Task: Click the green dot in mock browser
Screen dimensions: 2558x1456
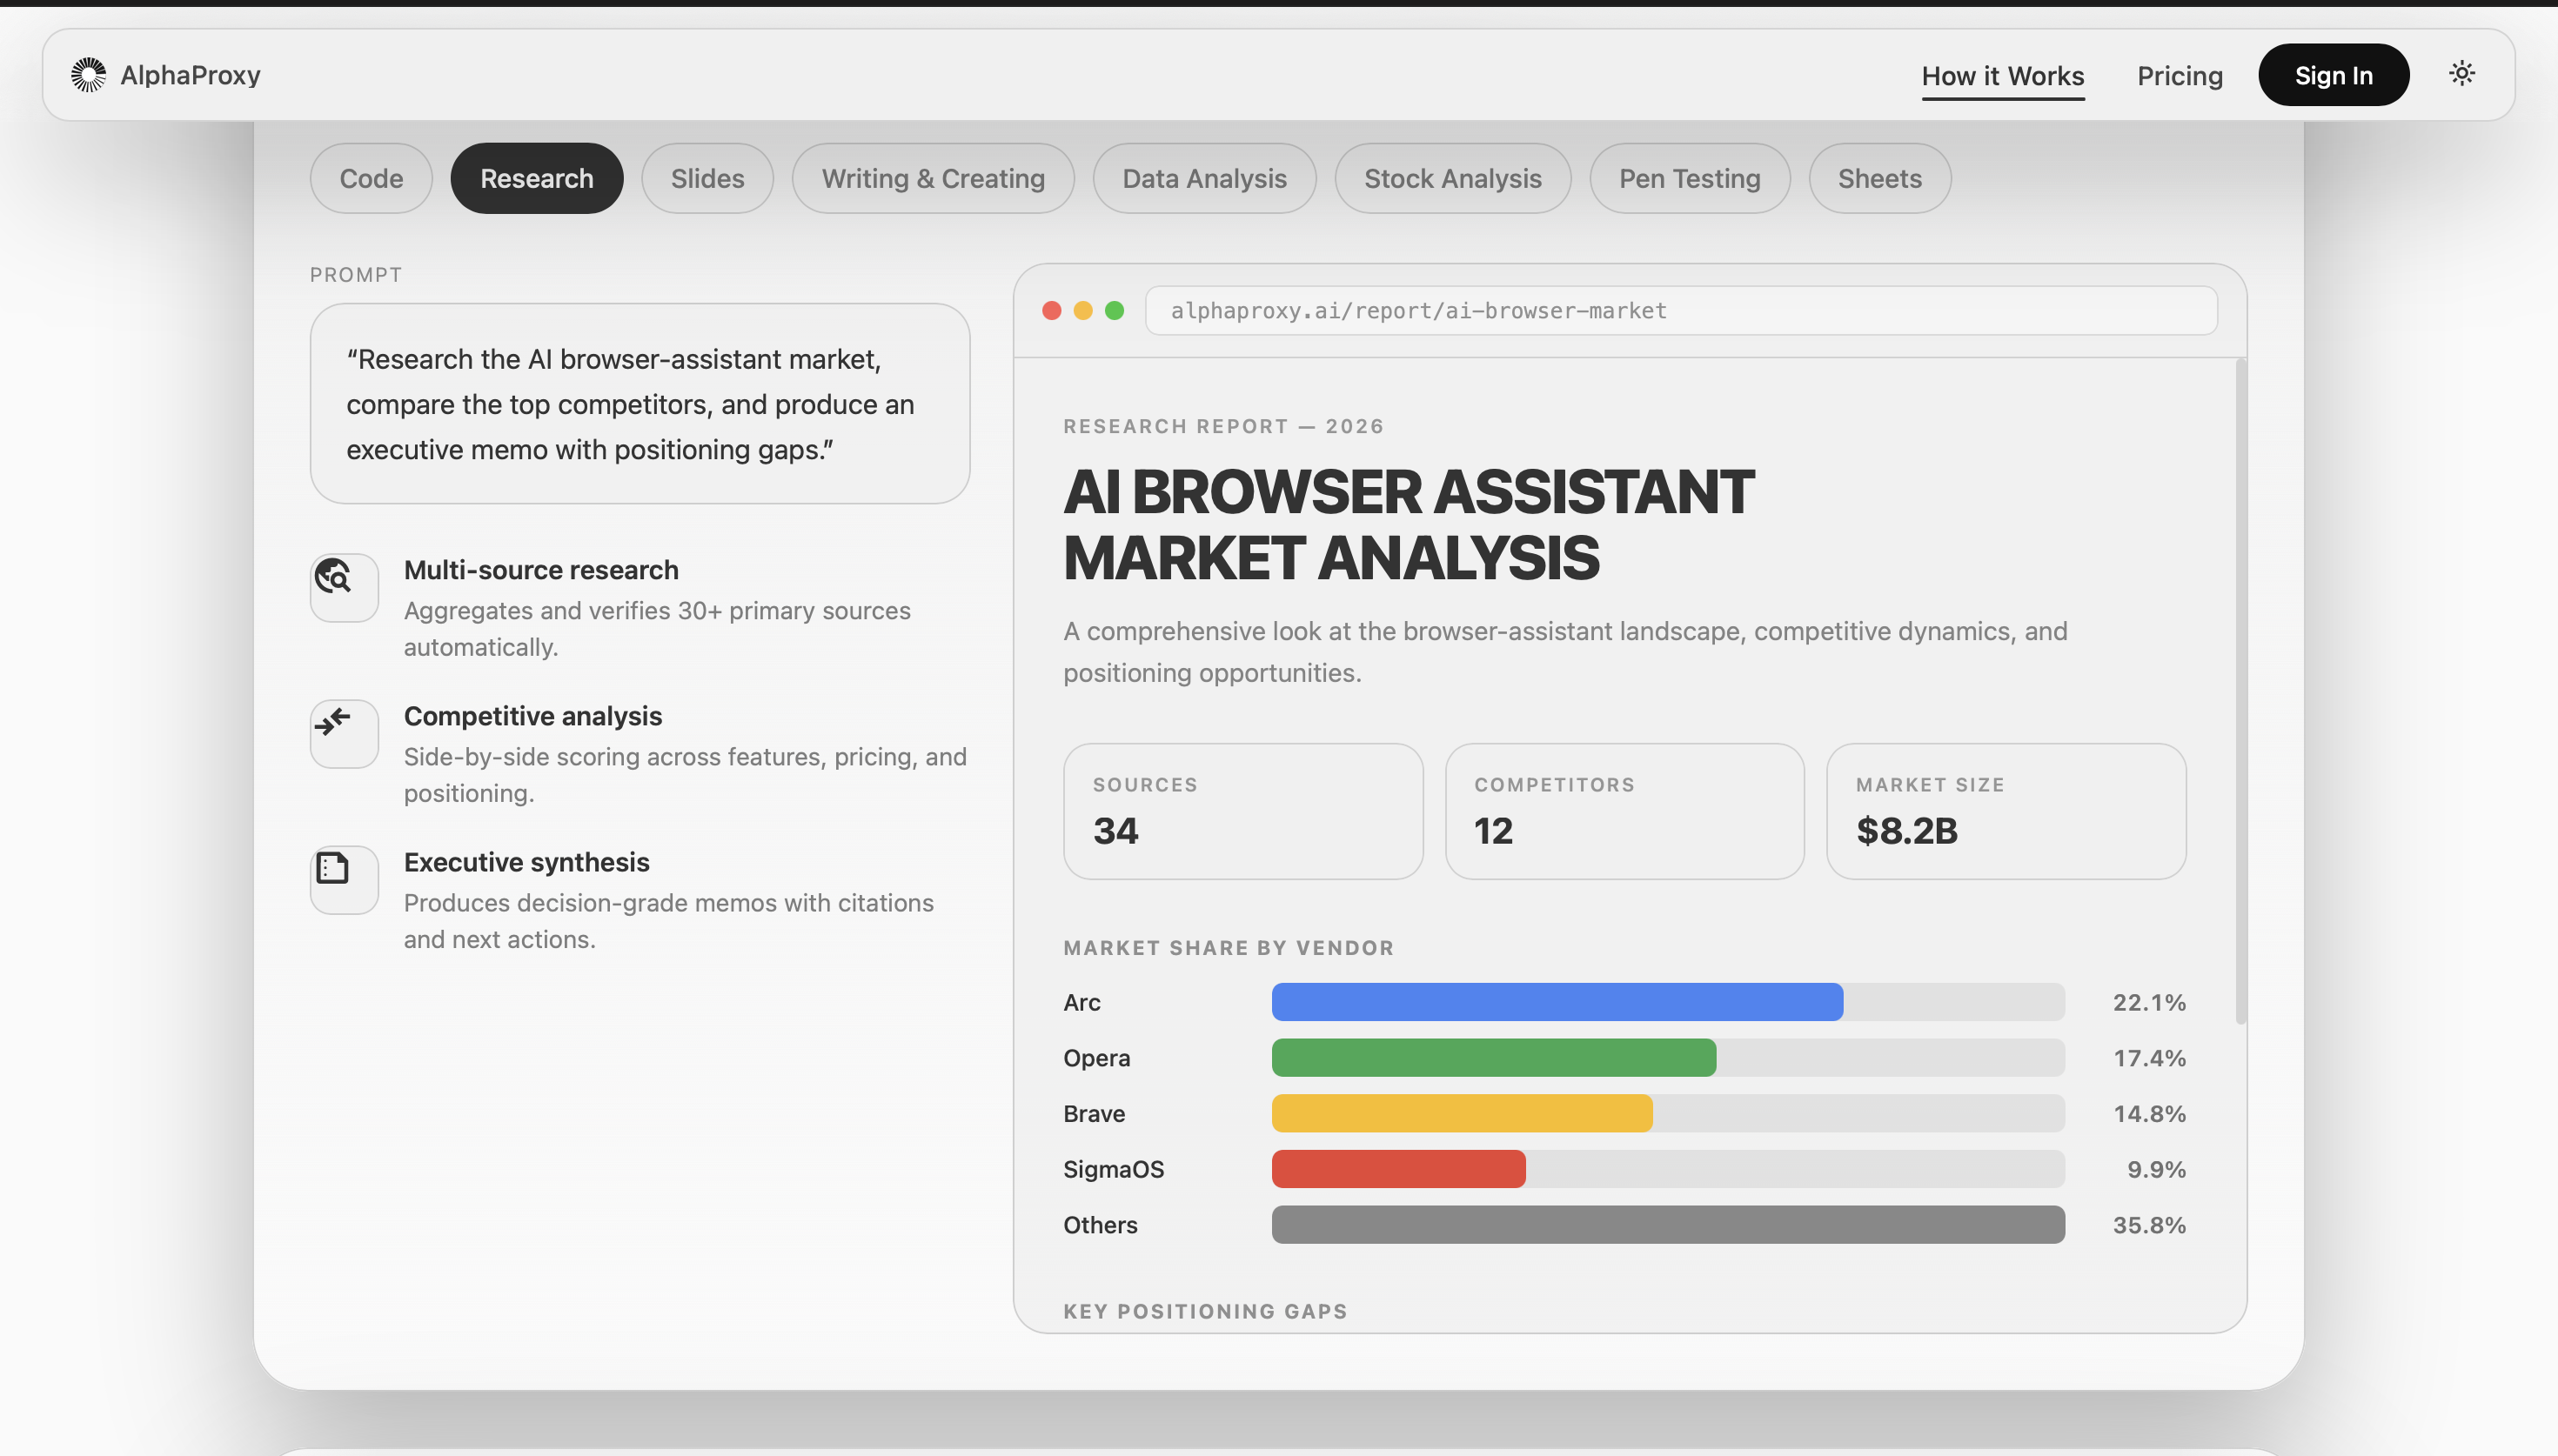Action: pyautogui.click(x=1114, y=311)
